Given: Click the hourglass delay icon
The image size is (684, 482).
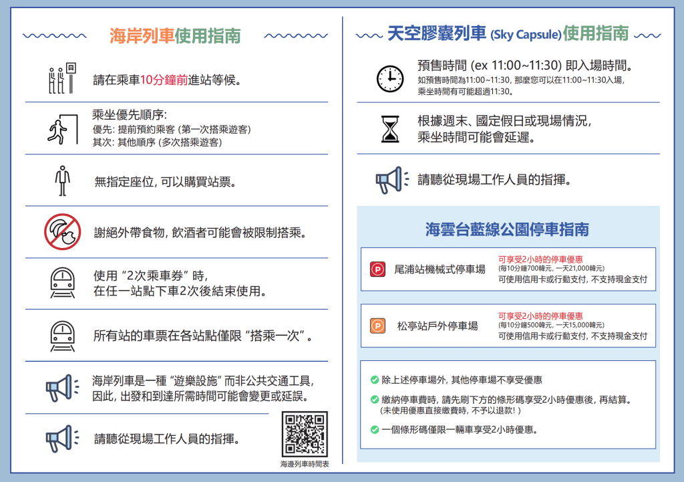Looking at the screenshot, I should pyautogui.click(x=390, y=129).
